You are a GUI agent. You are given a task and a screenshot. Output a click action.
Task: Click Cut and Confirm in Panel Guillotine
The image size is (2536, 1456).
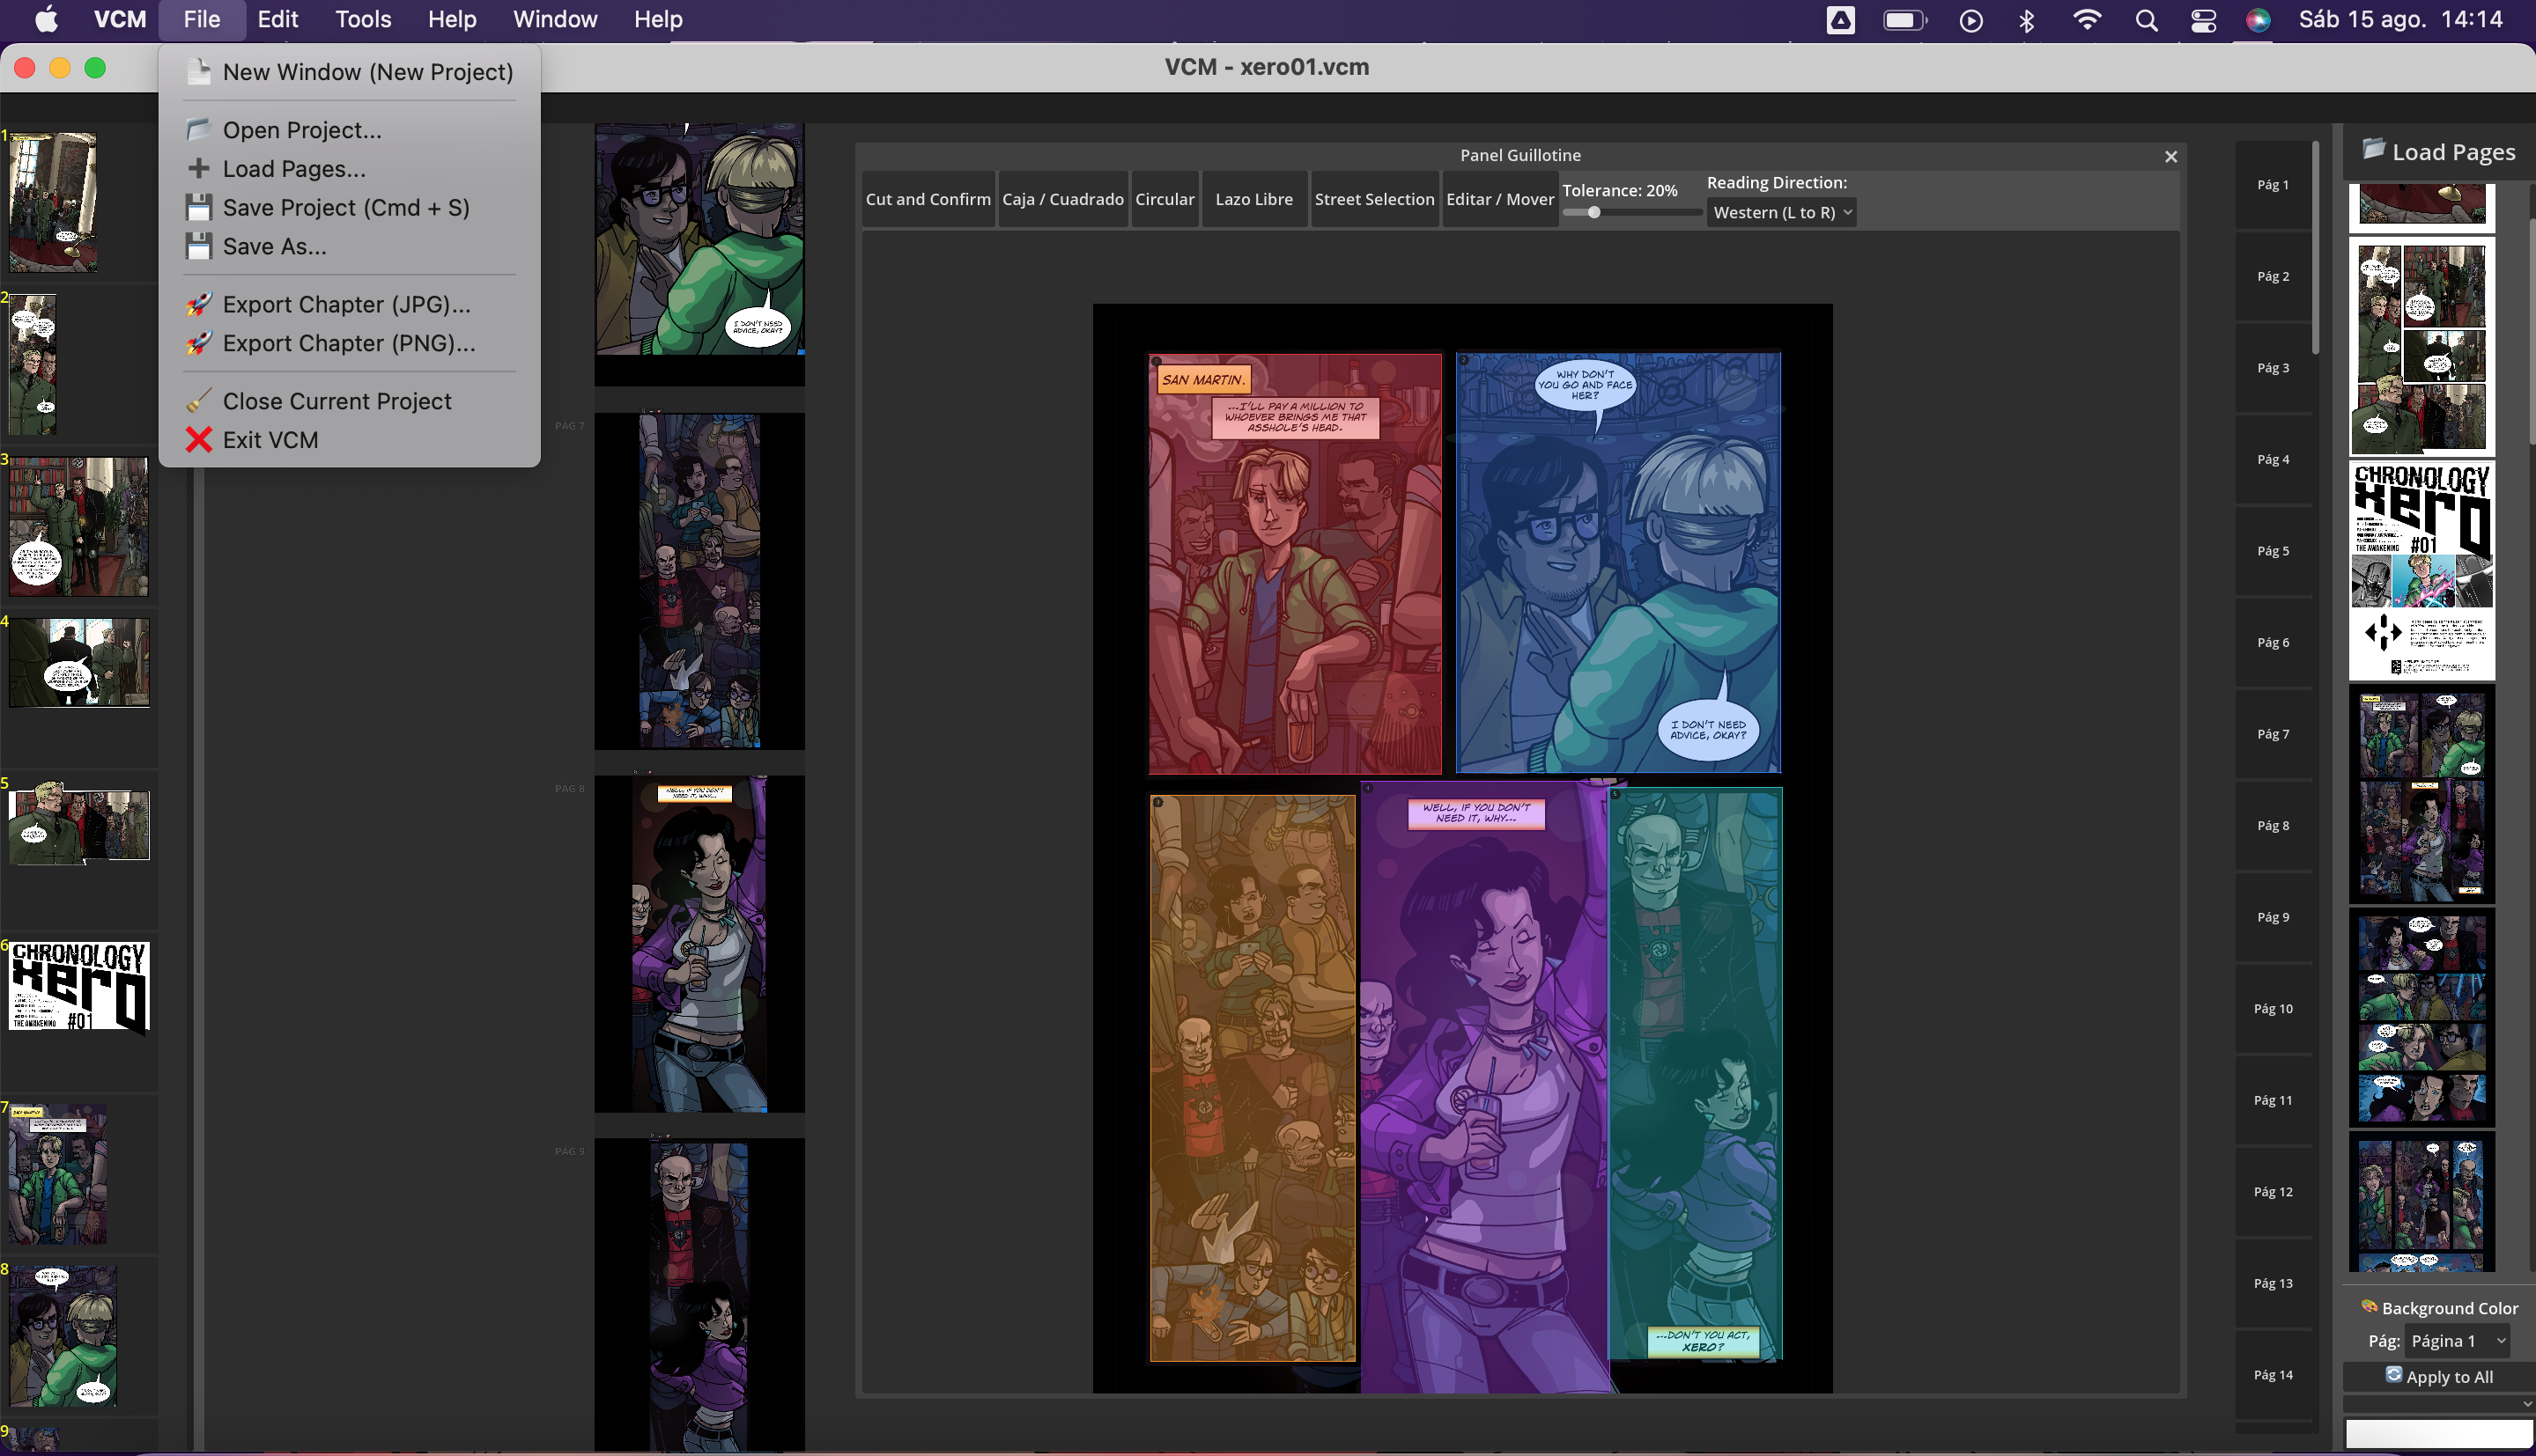point(928,199)
